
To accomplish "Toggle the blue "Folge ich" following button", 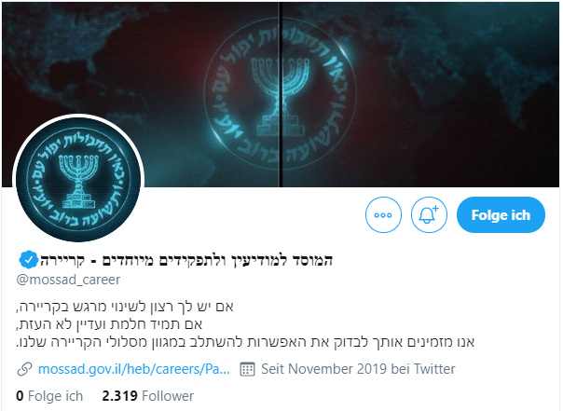I will click(501, 214).
